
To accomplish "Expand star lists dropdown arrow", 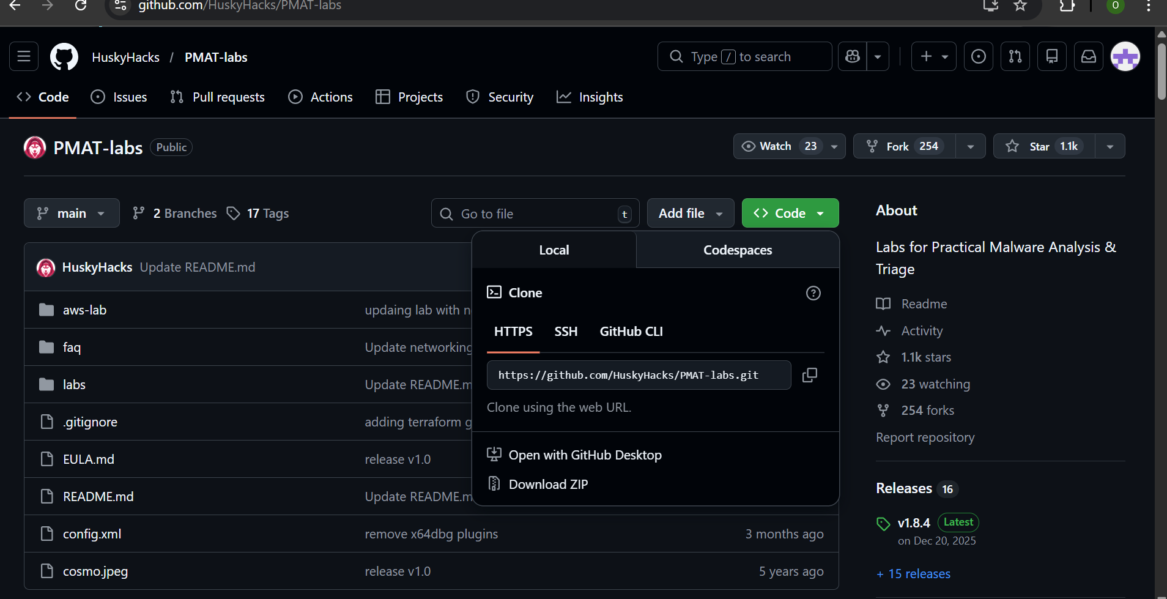I will click(x=1110, y=146).
